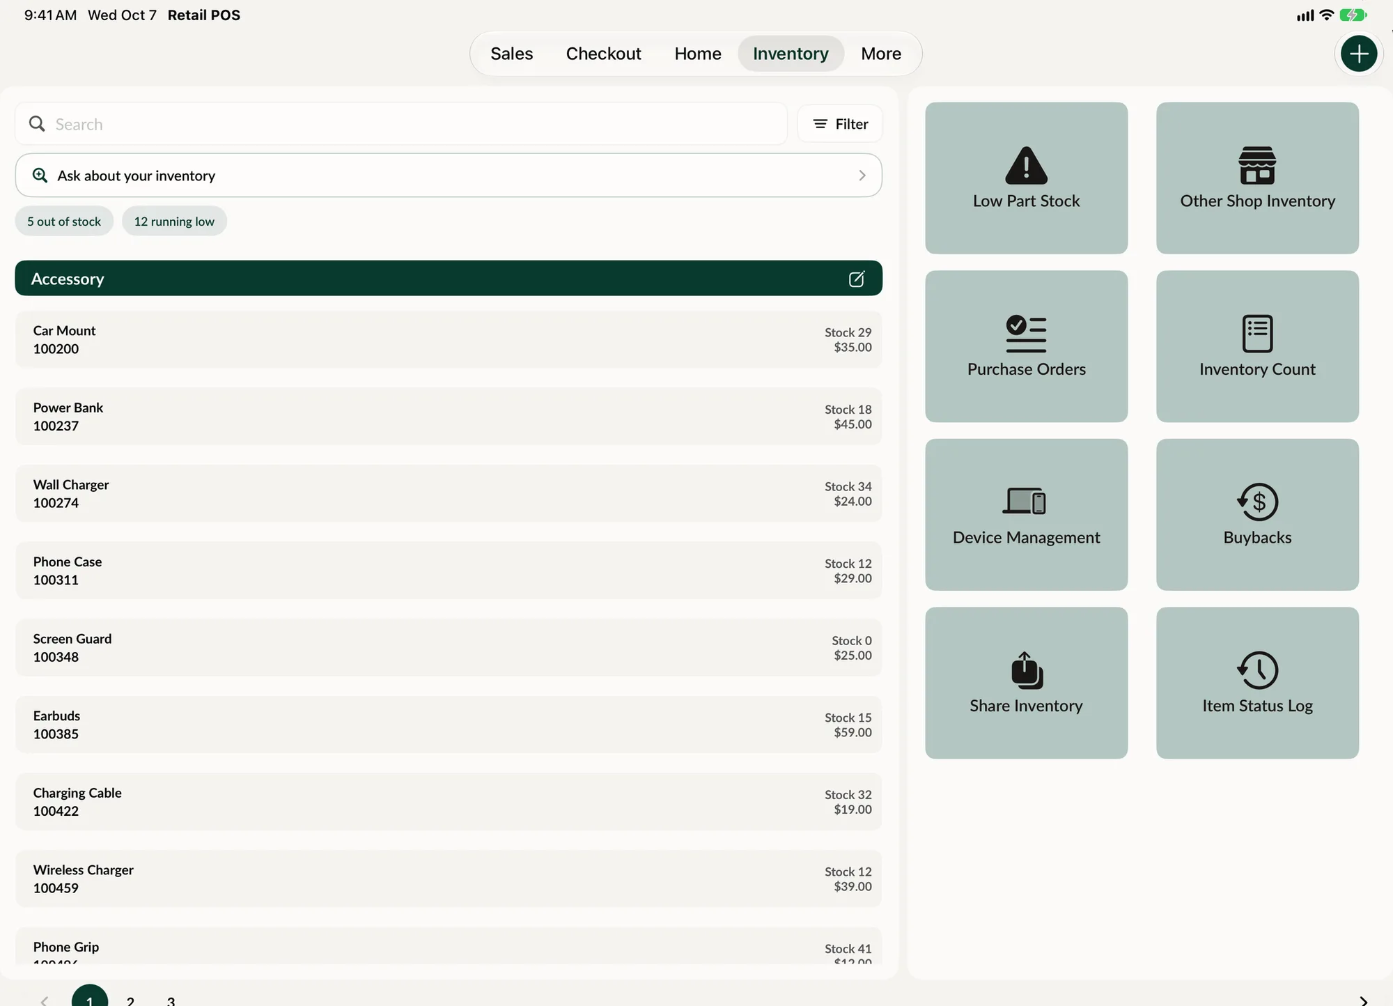
Task: Open the Item Status Log tile
Action: coord(1257,683)
